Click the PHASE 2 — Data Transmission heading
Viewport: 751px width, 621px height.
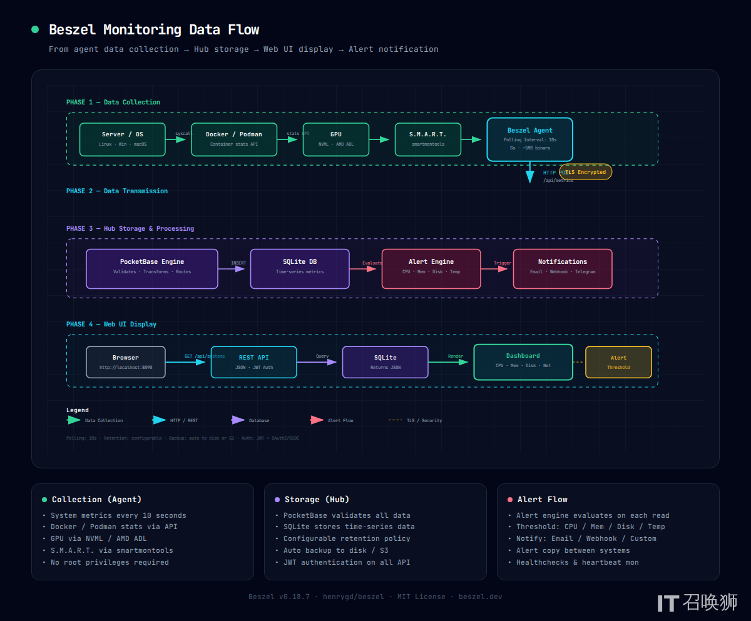[117, 191]
